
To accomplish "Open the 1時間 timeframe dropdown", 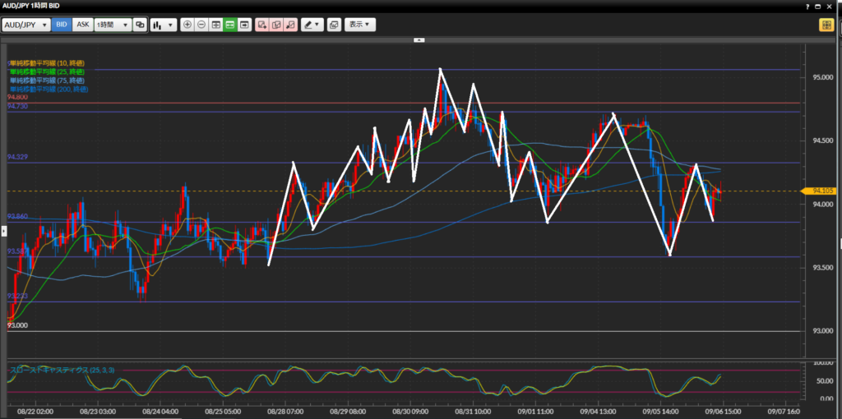I will click(113, 25).
